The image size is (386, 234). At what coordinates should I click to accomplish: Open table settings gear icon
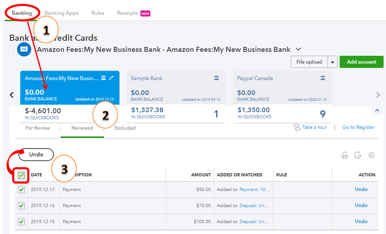pyautogui.click(x=371, y=155)
